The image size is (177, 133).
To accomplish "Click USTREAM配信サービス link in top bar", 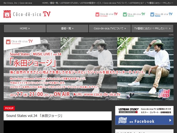I will pyautogui.click(x=91, y=3).
